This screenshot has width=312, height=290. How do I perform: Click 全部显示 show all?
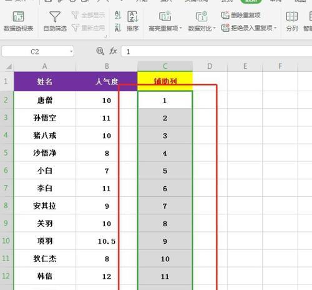pyautogui.click(x=88, y=15)
